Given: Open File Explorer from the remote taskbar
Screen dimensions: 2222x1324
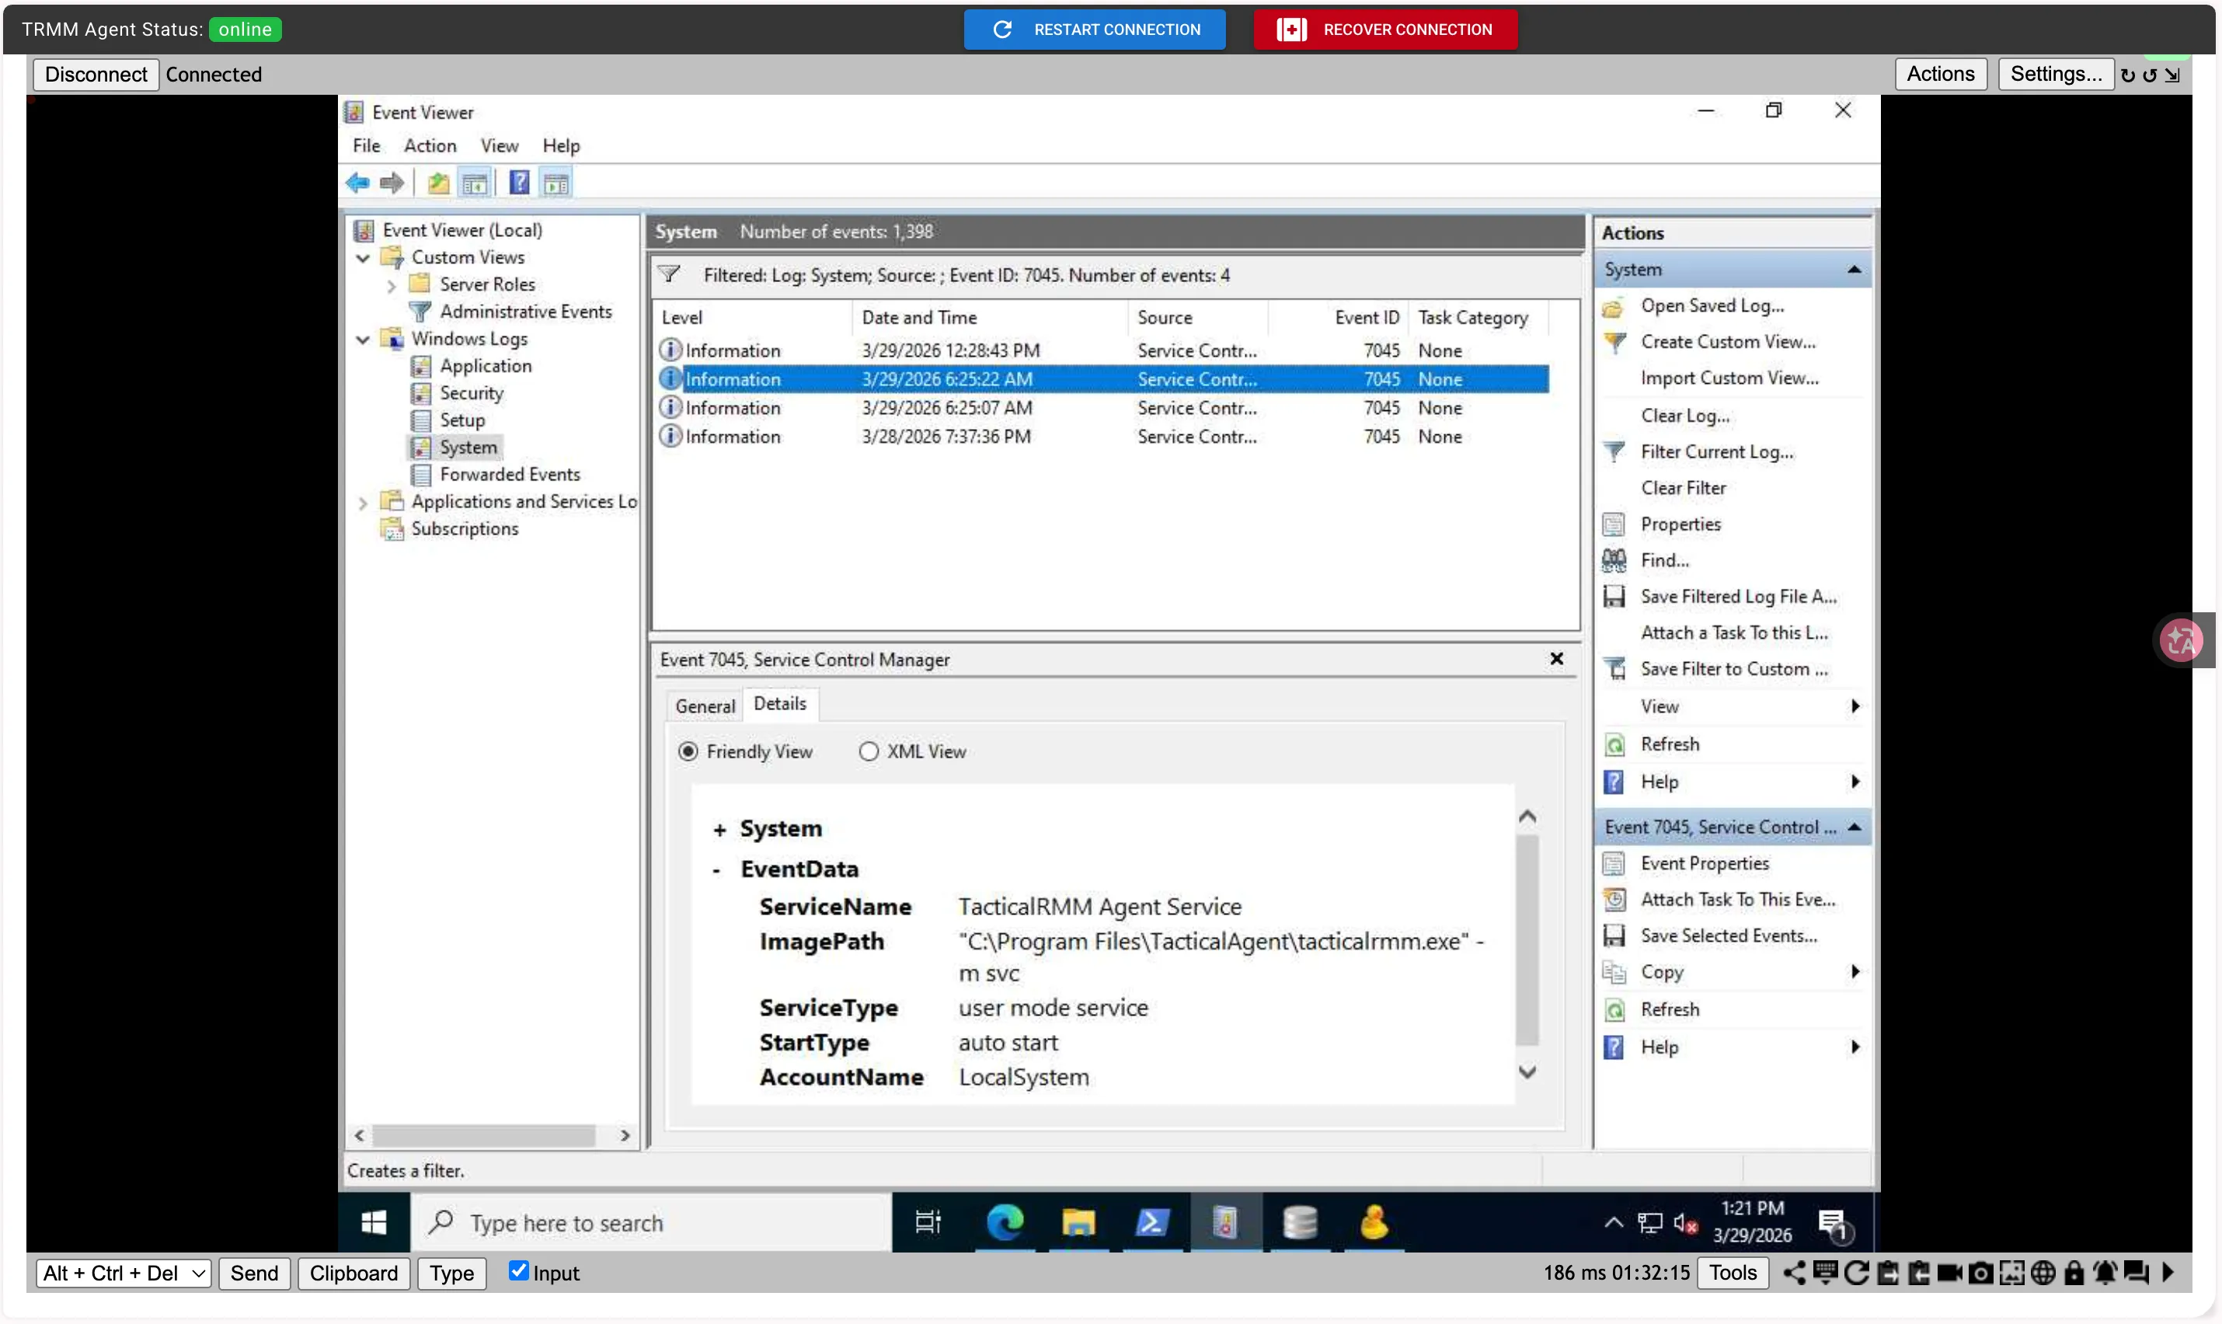Looking at the screenshot, I should click(1078, 1222).
